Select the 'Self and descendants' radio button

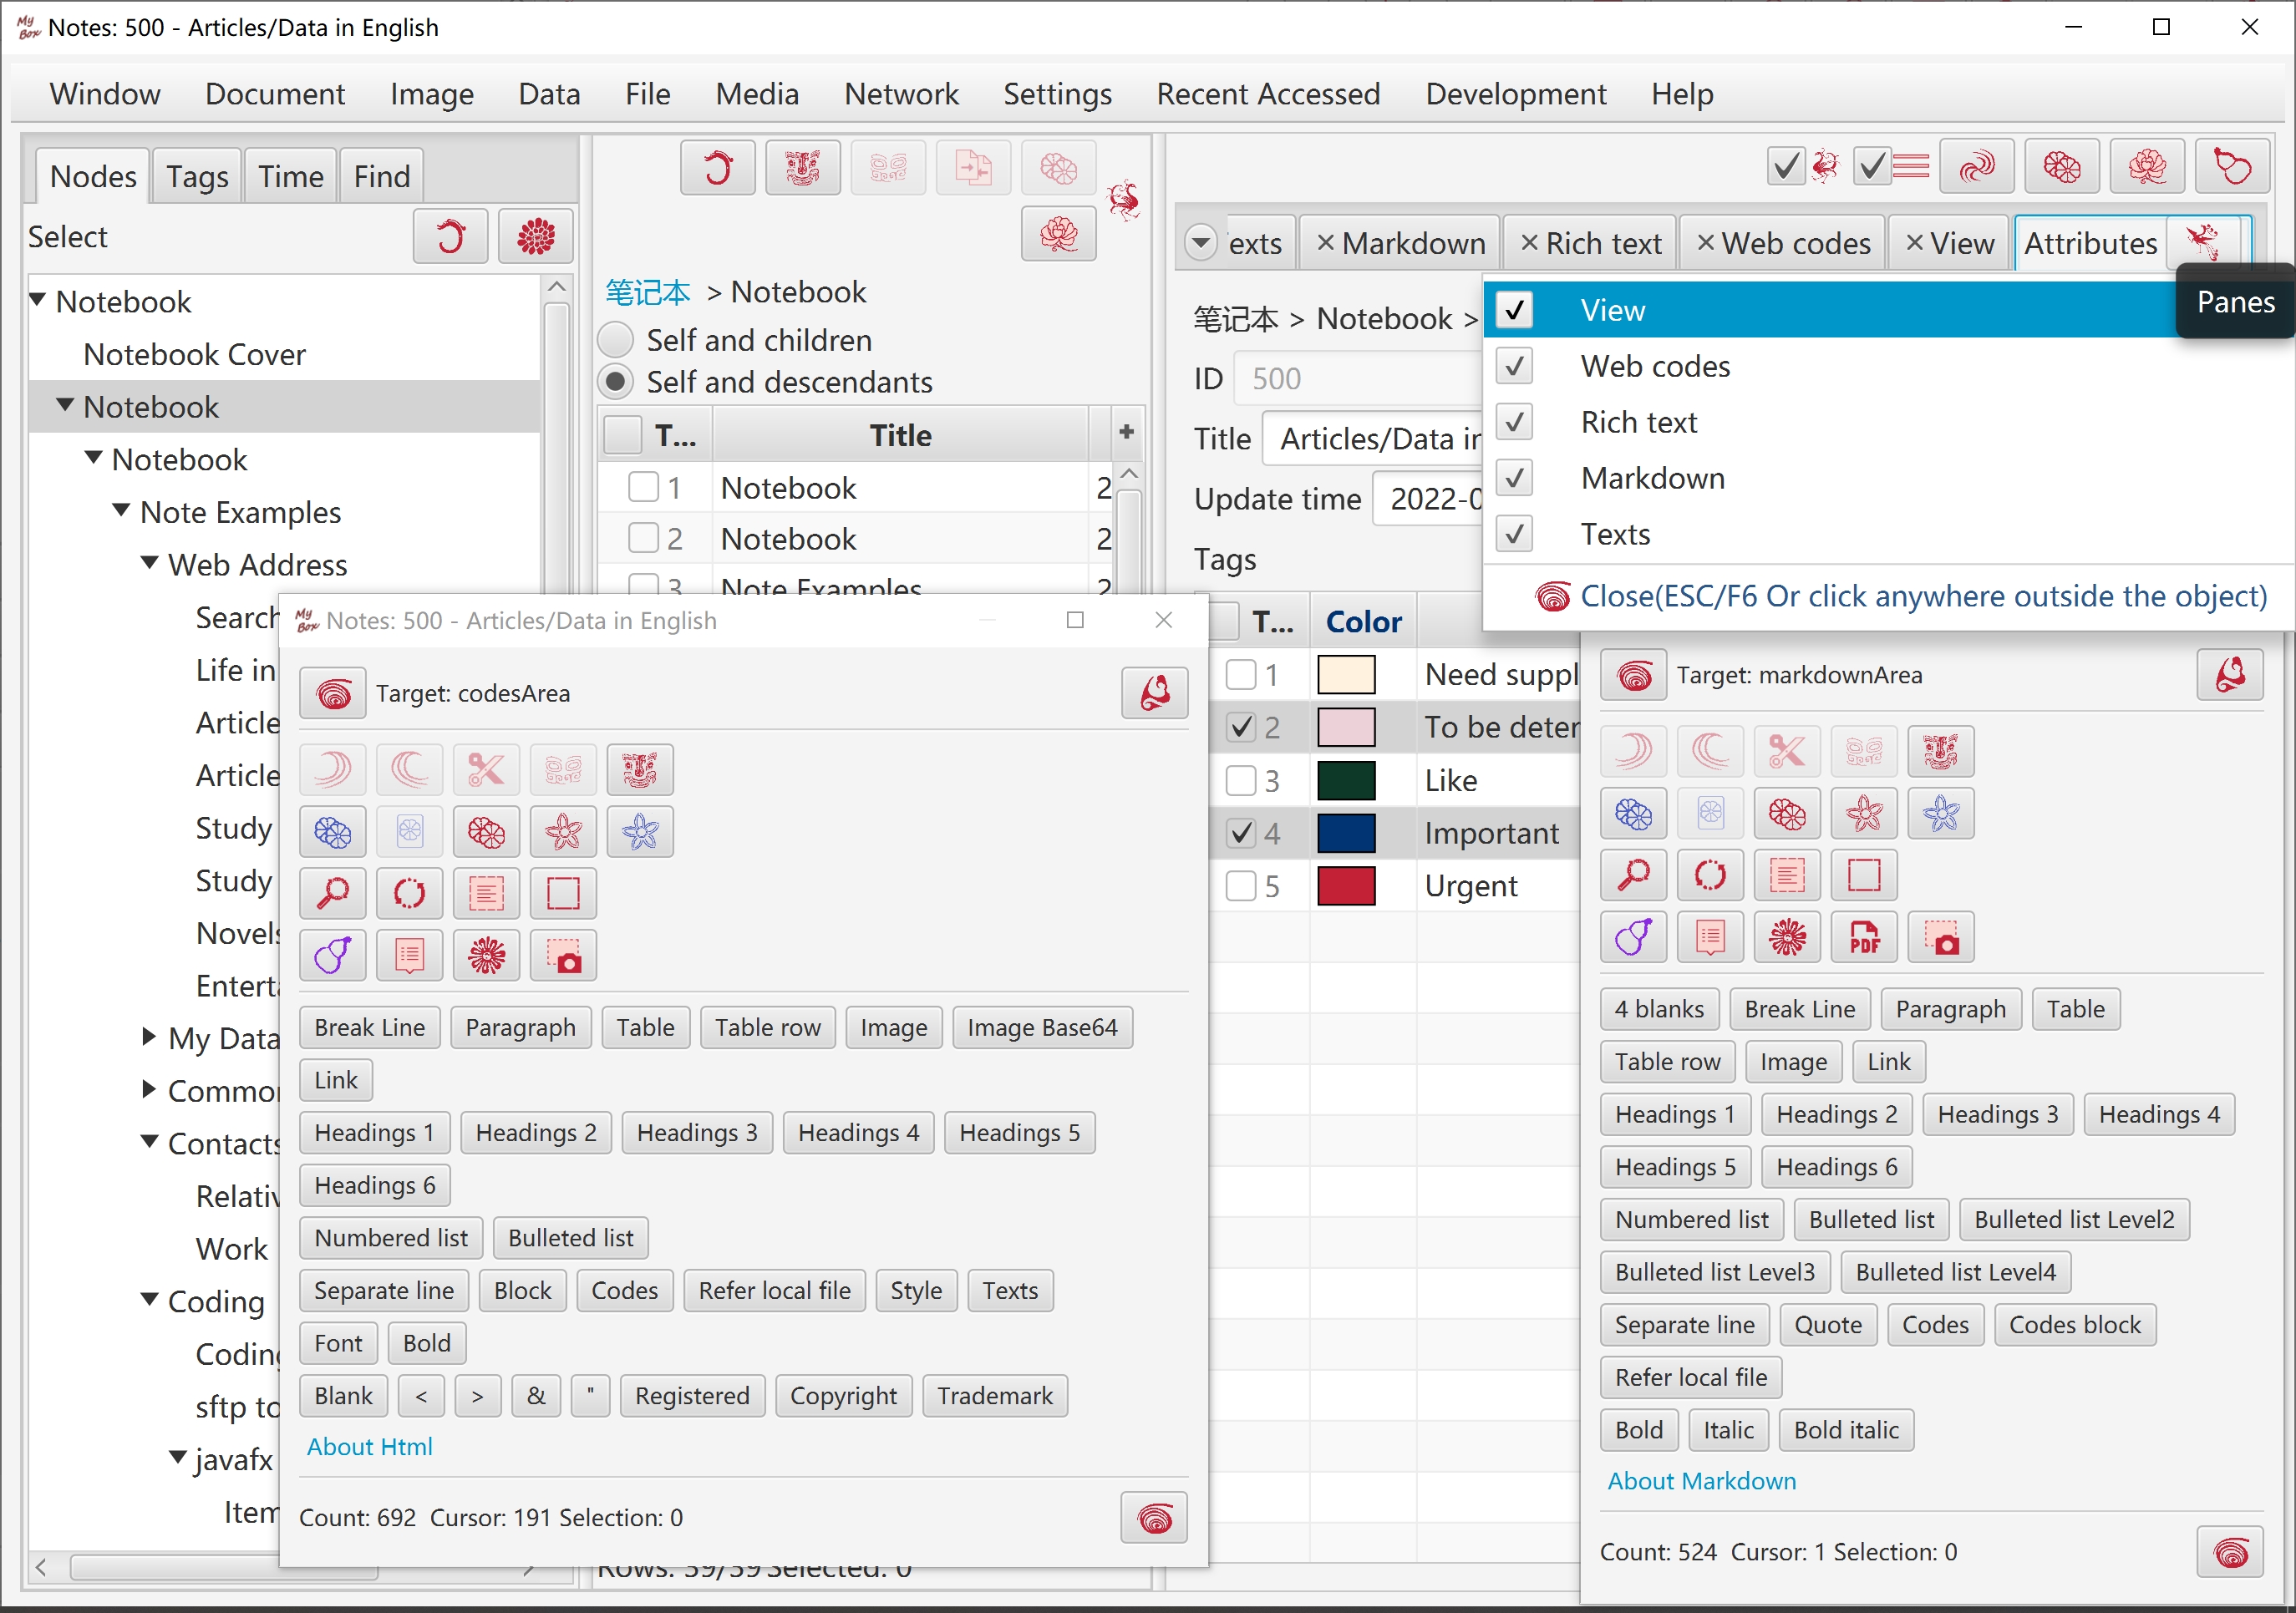(616, 382)
